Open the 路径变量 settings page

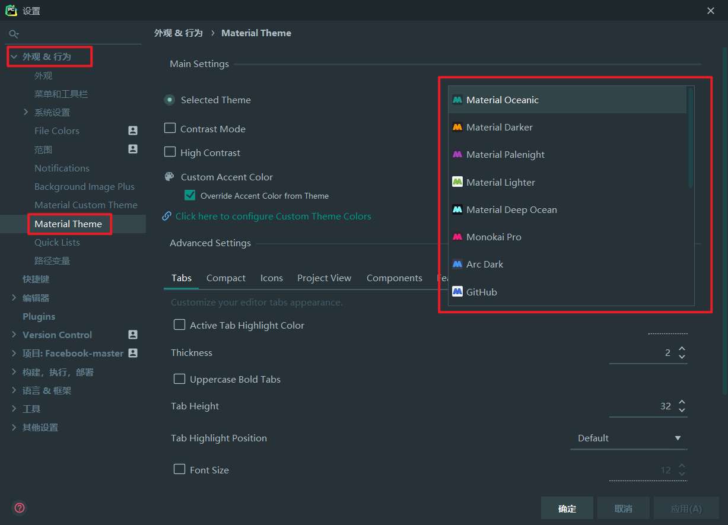[52, 260]
